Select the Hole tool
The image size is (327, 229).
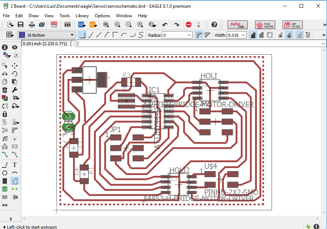click(x=5, y=197)
